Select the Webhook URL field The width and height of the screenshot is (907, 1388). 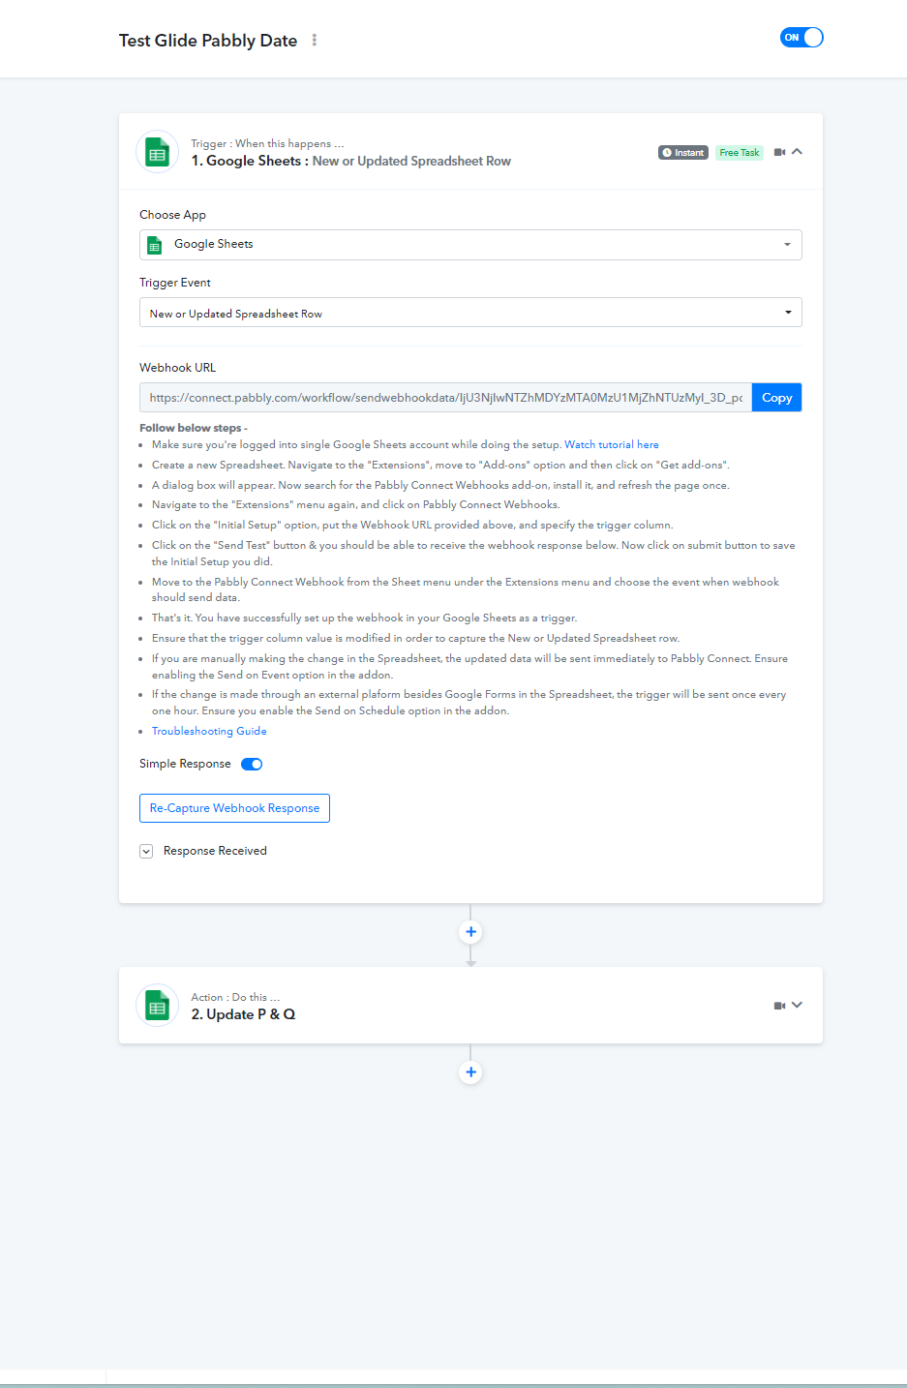click(445, 398)
